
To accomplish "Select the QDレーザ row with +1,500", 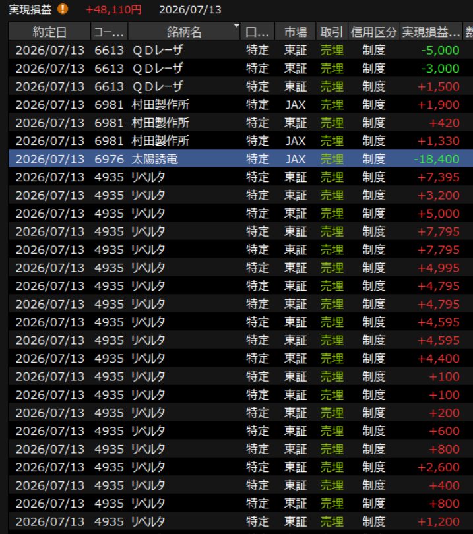I will click(241, 86).
